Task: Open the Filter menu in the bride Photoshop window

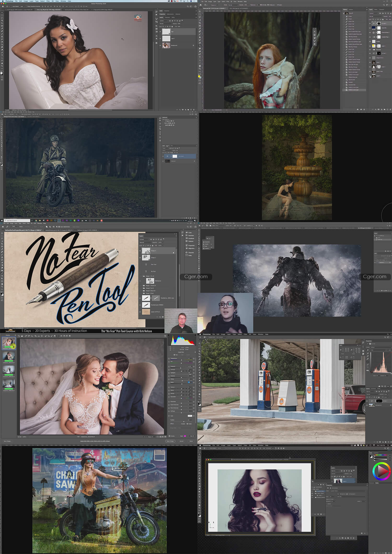Action: pyautogui.click(x=48, y=1)
